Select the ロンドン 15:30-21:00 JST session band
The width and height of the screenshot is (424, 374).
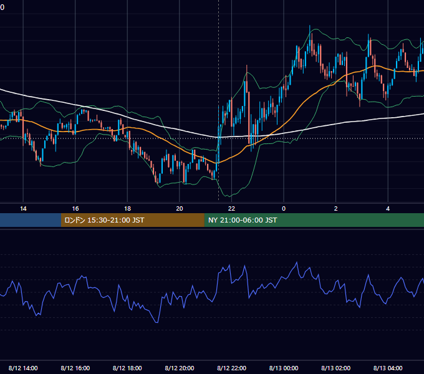coord(132,220)
